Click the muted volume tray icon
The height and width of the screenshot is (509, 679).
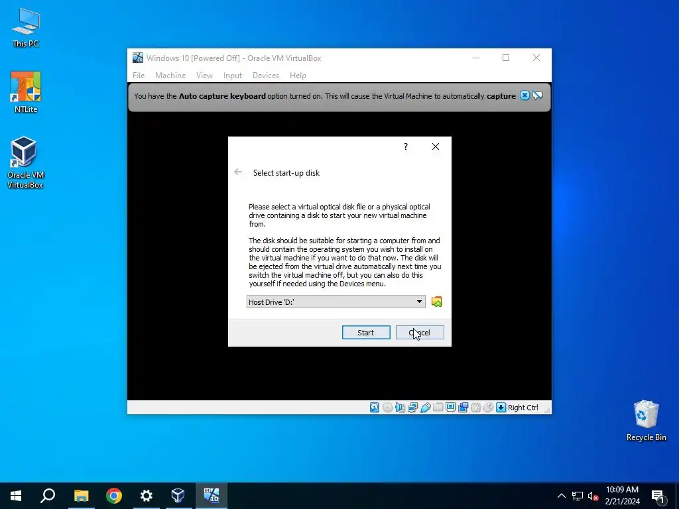point(593,496)
